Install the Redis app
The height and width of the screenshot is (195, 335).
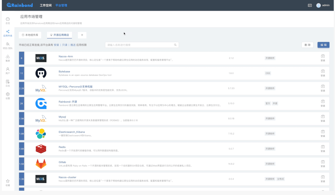[323, 149]
